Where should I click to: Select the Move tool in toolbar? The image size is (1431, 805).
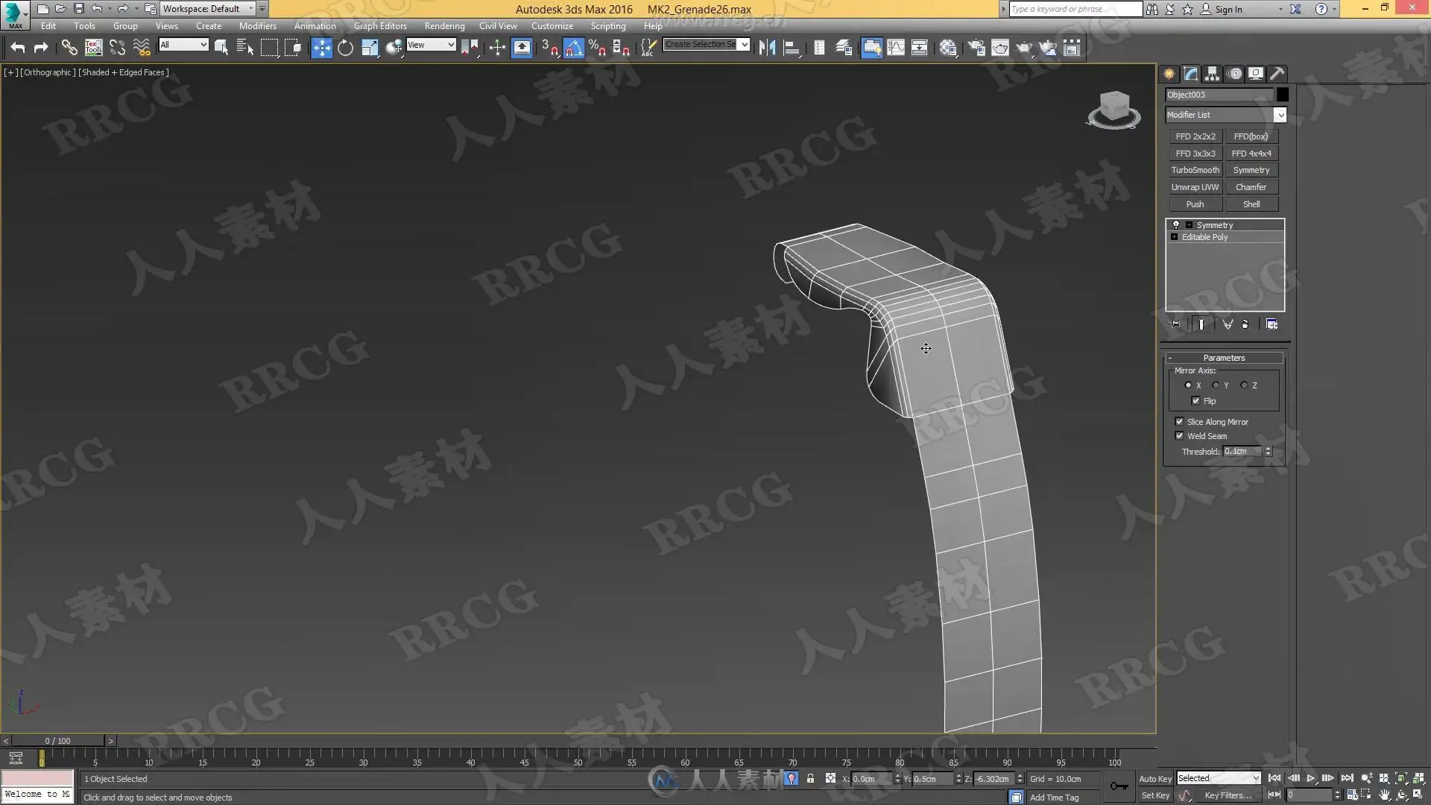(321, 48)
